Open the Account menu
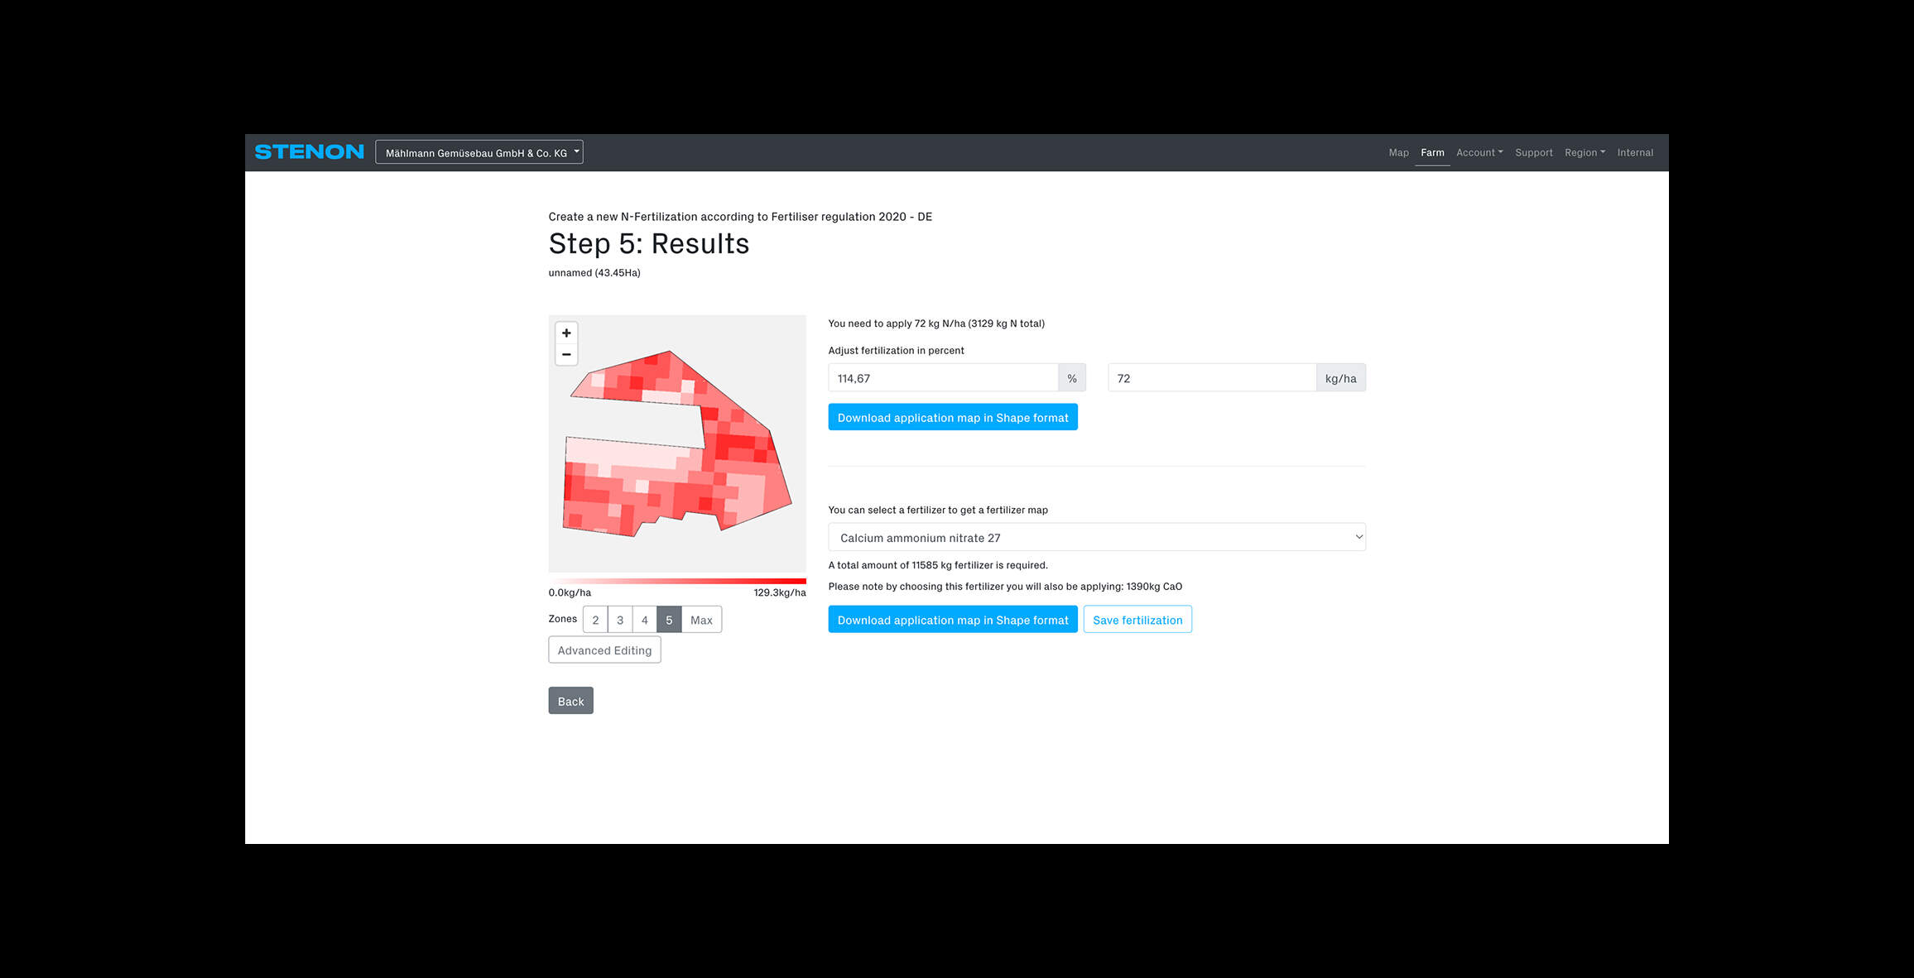 coord(1479,152)
